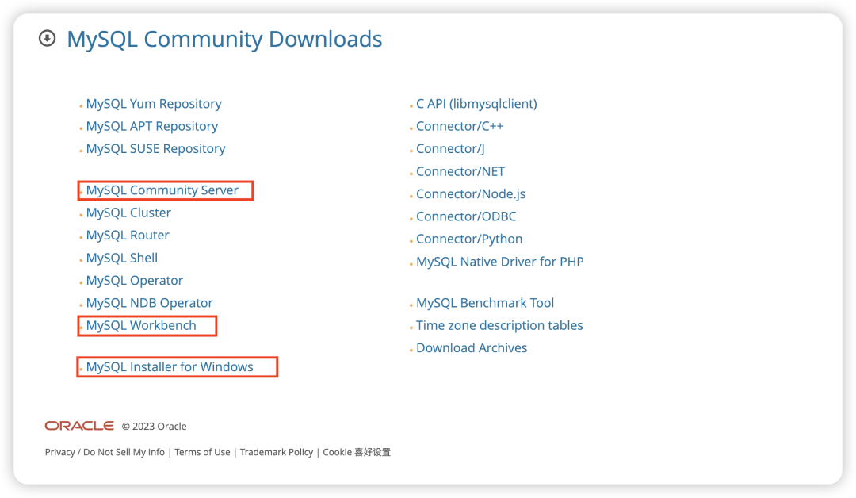The width and height of the screenshot is (856, 498).
Task: Click the Oracle logo in the footer
Action: (x=79, y=426)
